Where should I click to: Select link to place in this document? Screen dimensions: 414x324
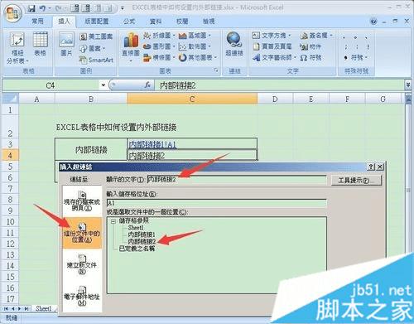click(82, 233)
